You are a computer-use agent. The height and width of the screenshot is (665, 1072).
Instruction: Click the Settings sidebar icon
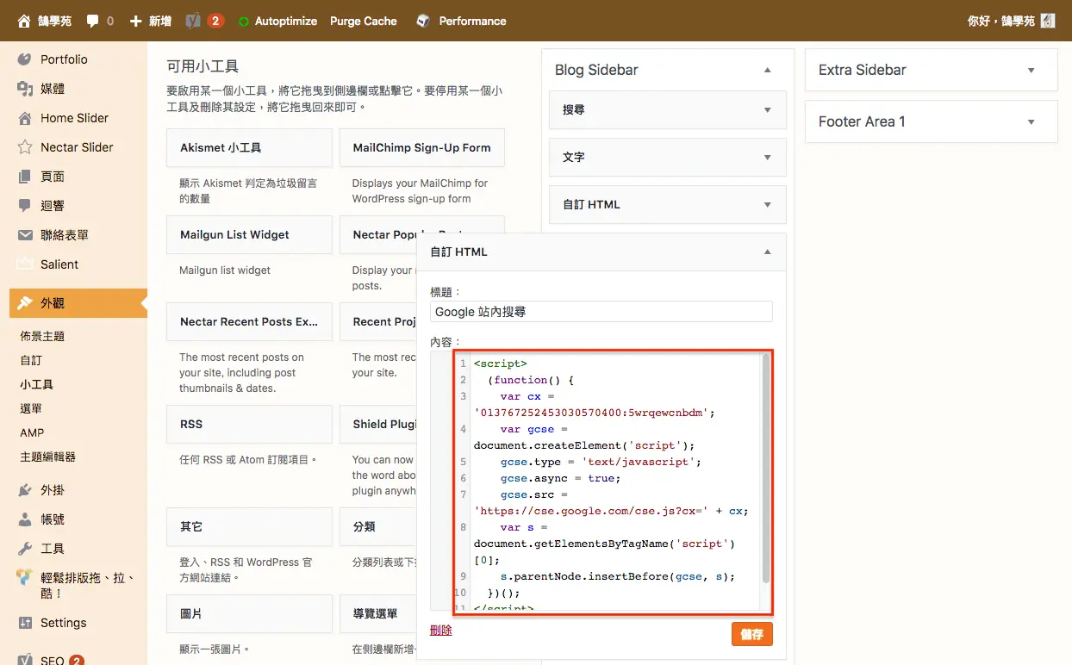tap(25, 623)
